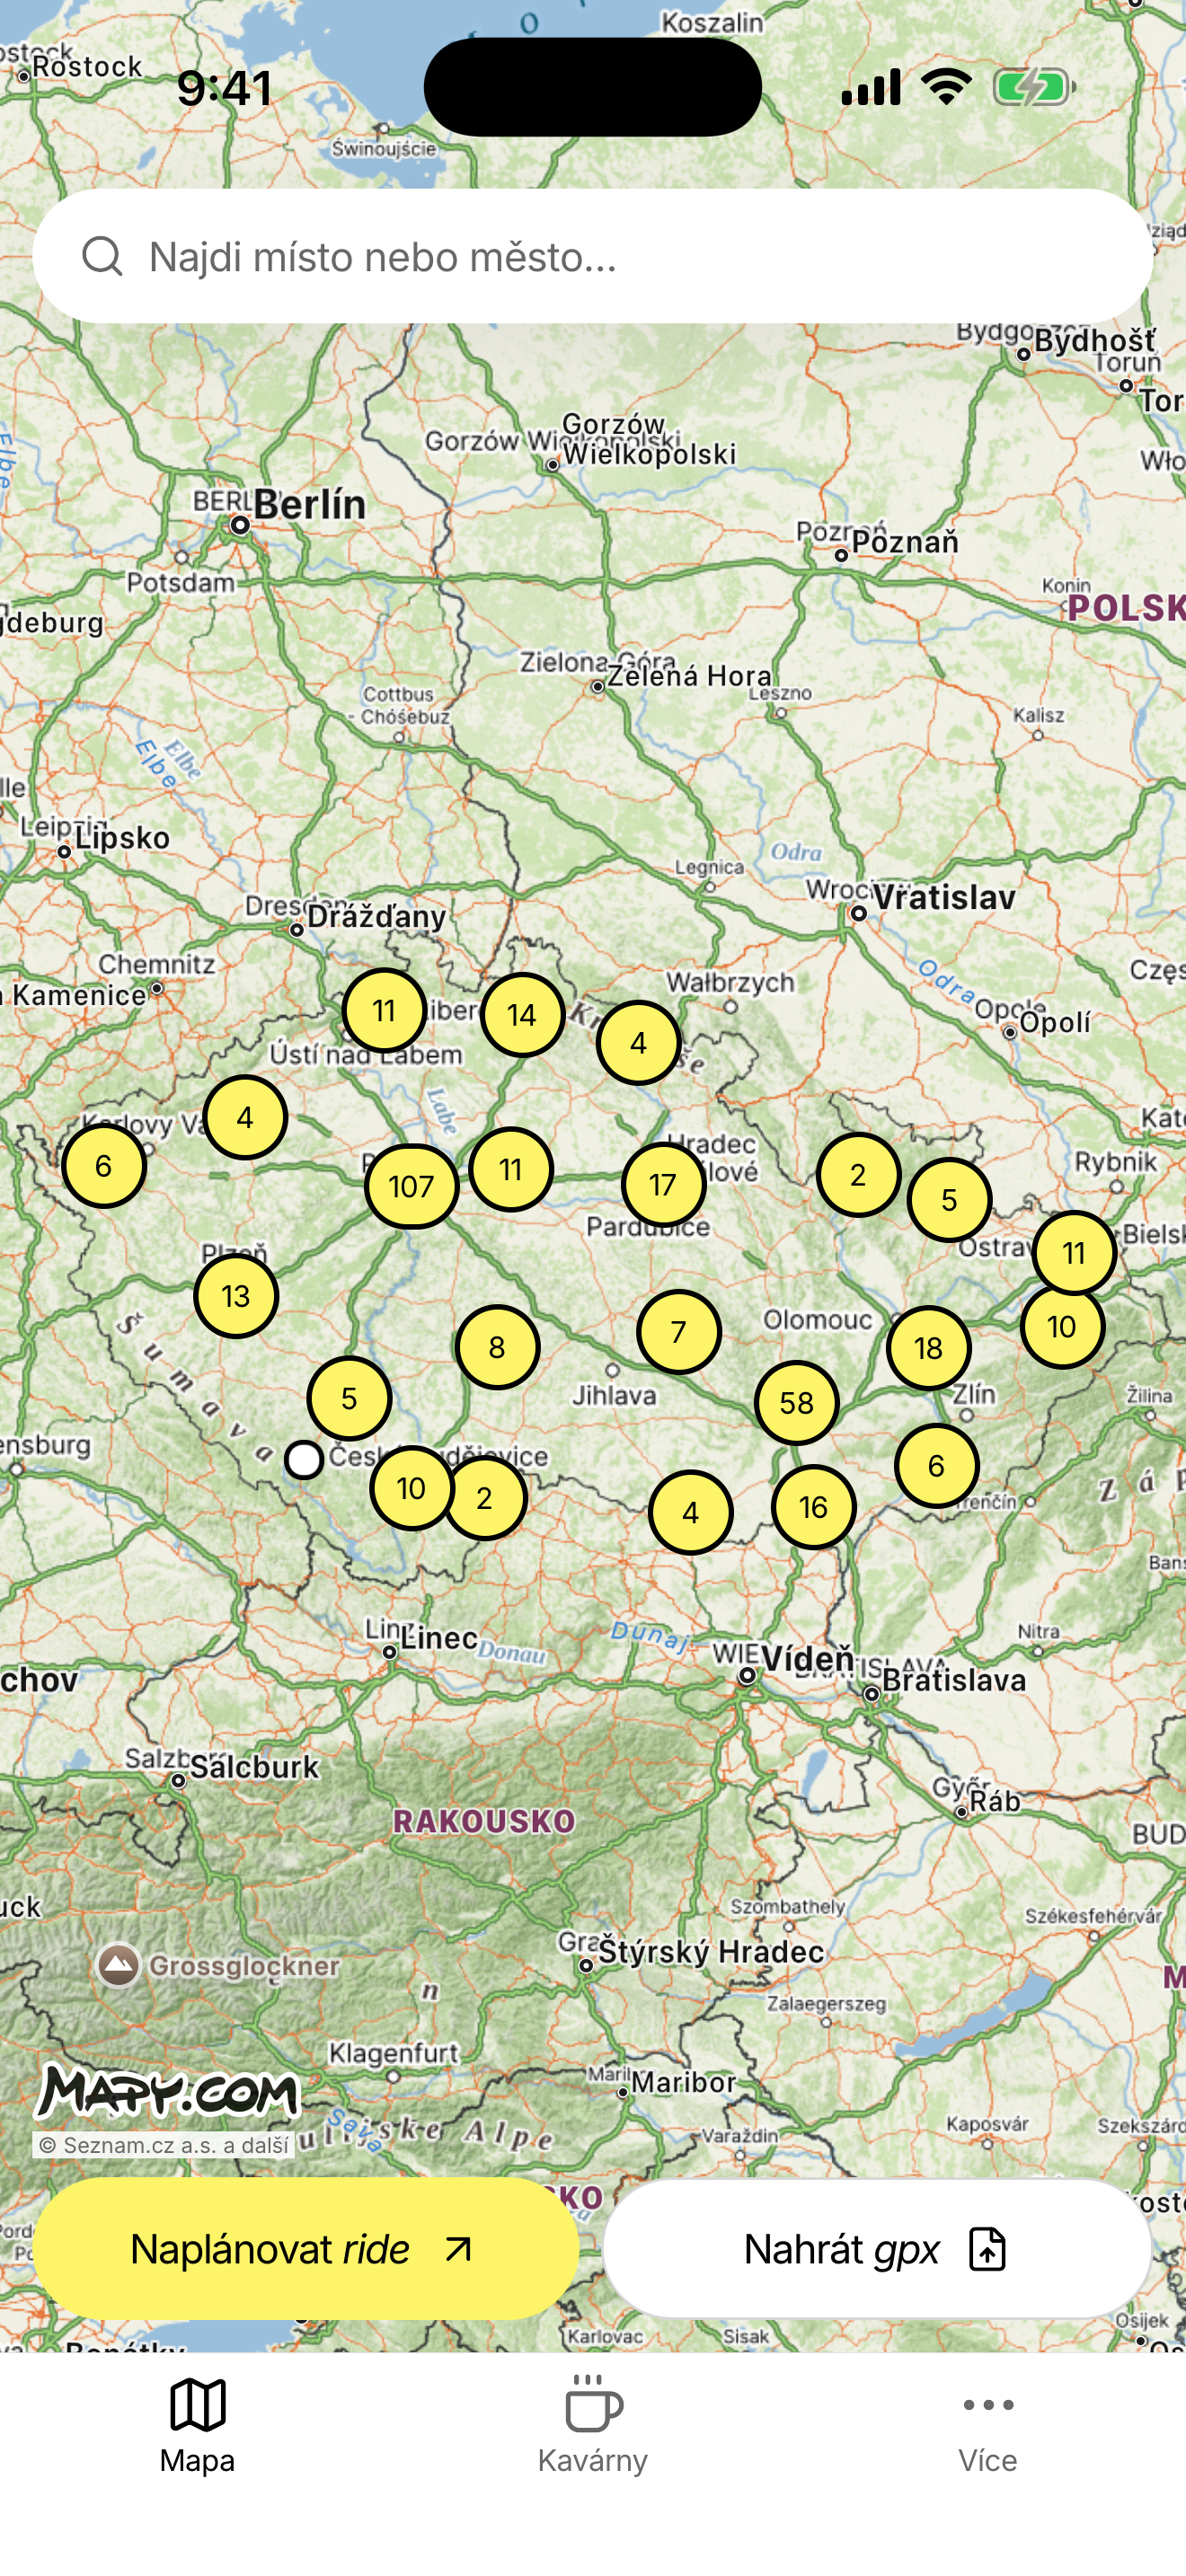Select the cluster marker 17

(x=662, y=1184)
